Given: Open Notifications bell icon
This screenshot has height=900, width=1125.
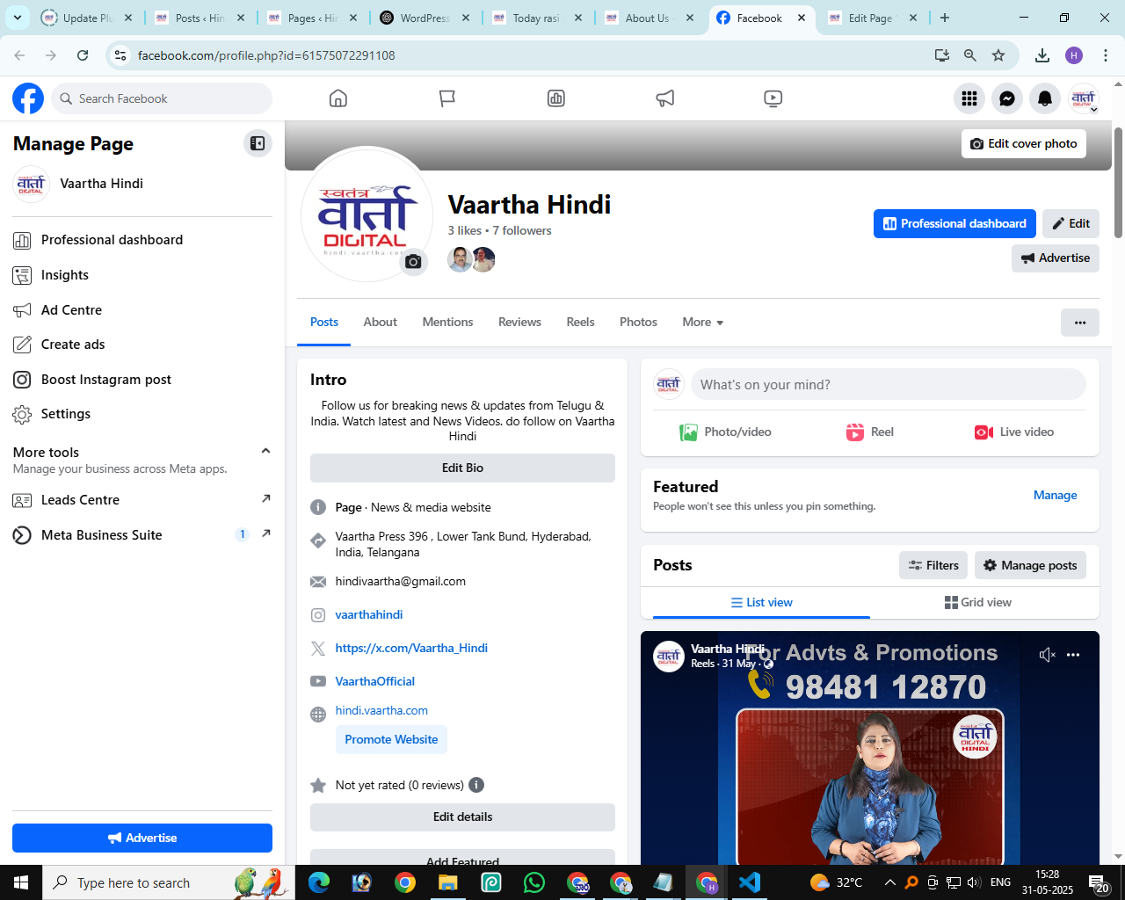Looking at the screenshot, I should [1045, 98].
